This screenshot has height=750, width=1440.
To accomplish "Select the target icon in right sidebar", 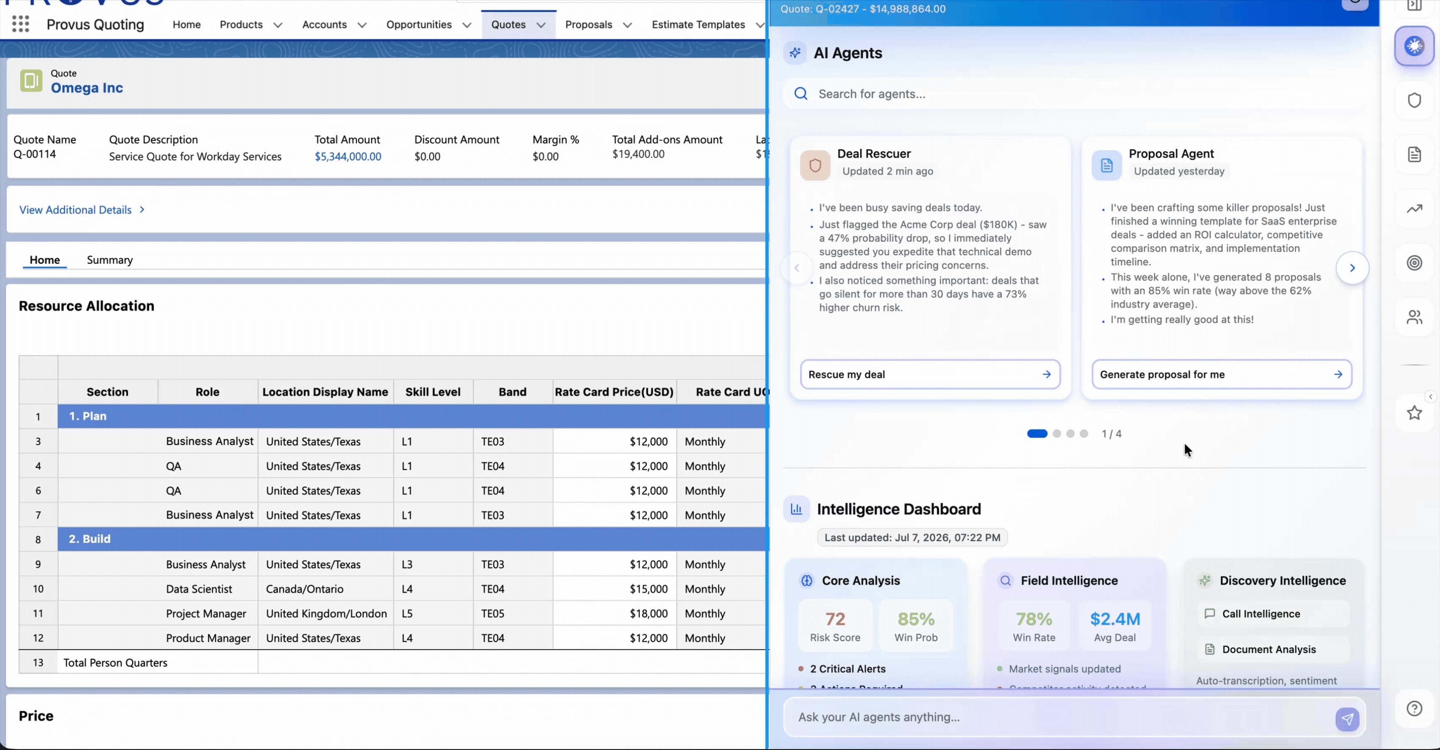I will tap(1414, 263).
